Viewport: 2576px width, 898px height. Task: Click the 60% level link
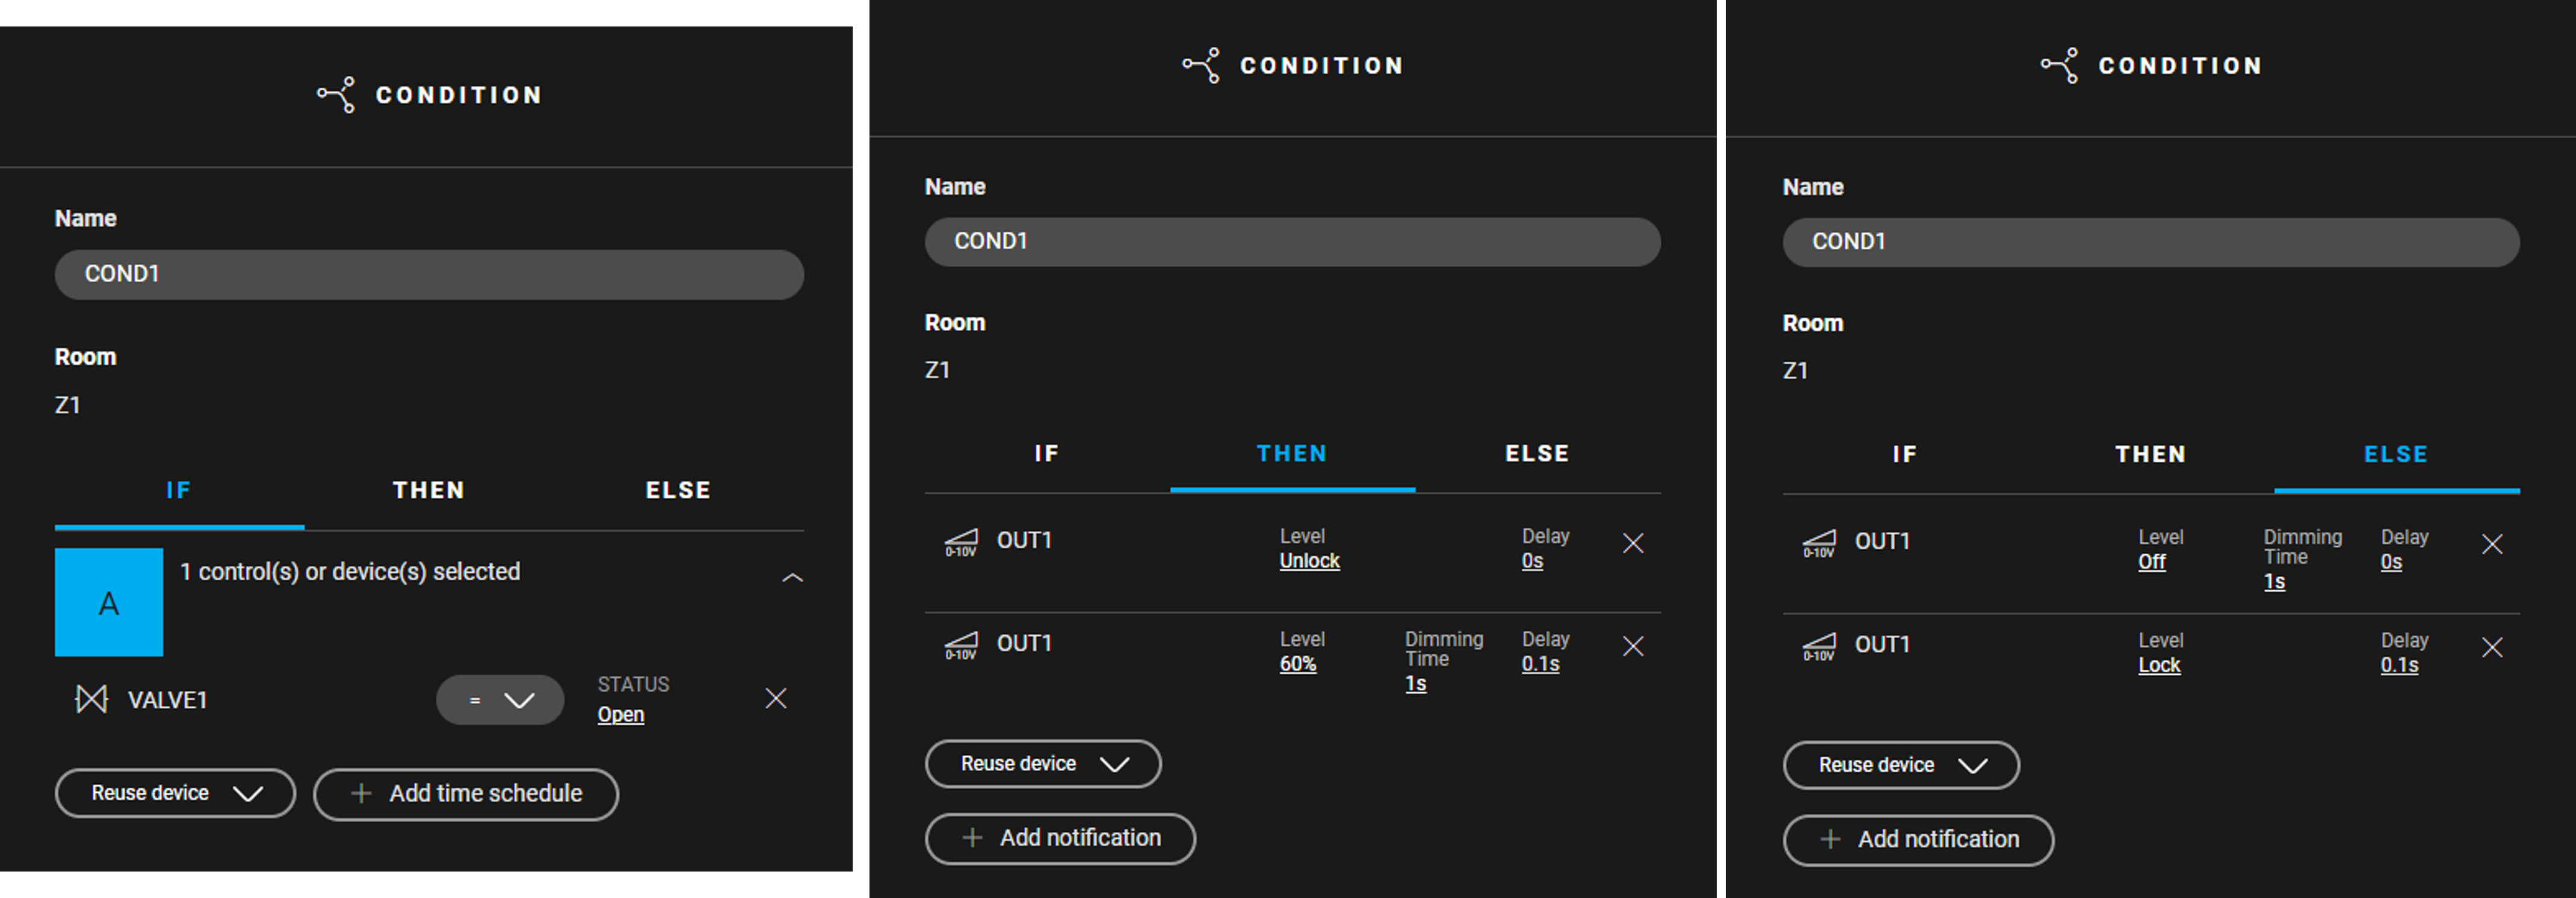(1297, 664)
